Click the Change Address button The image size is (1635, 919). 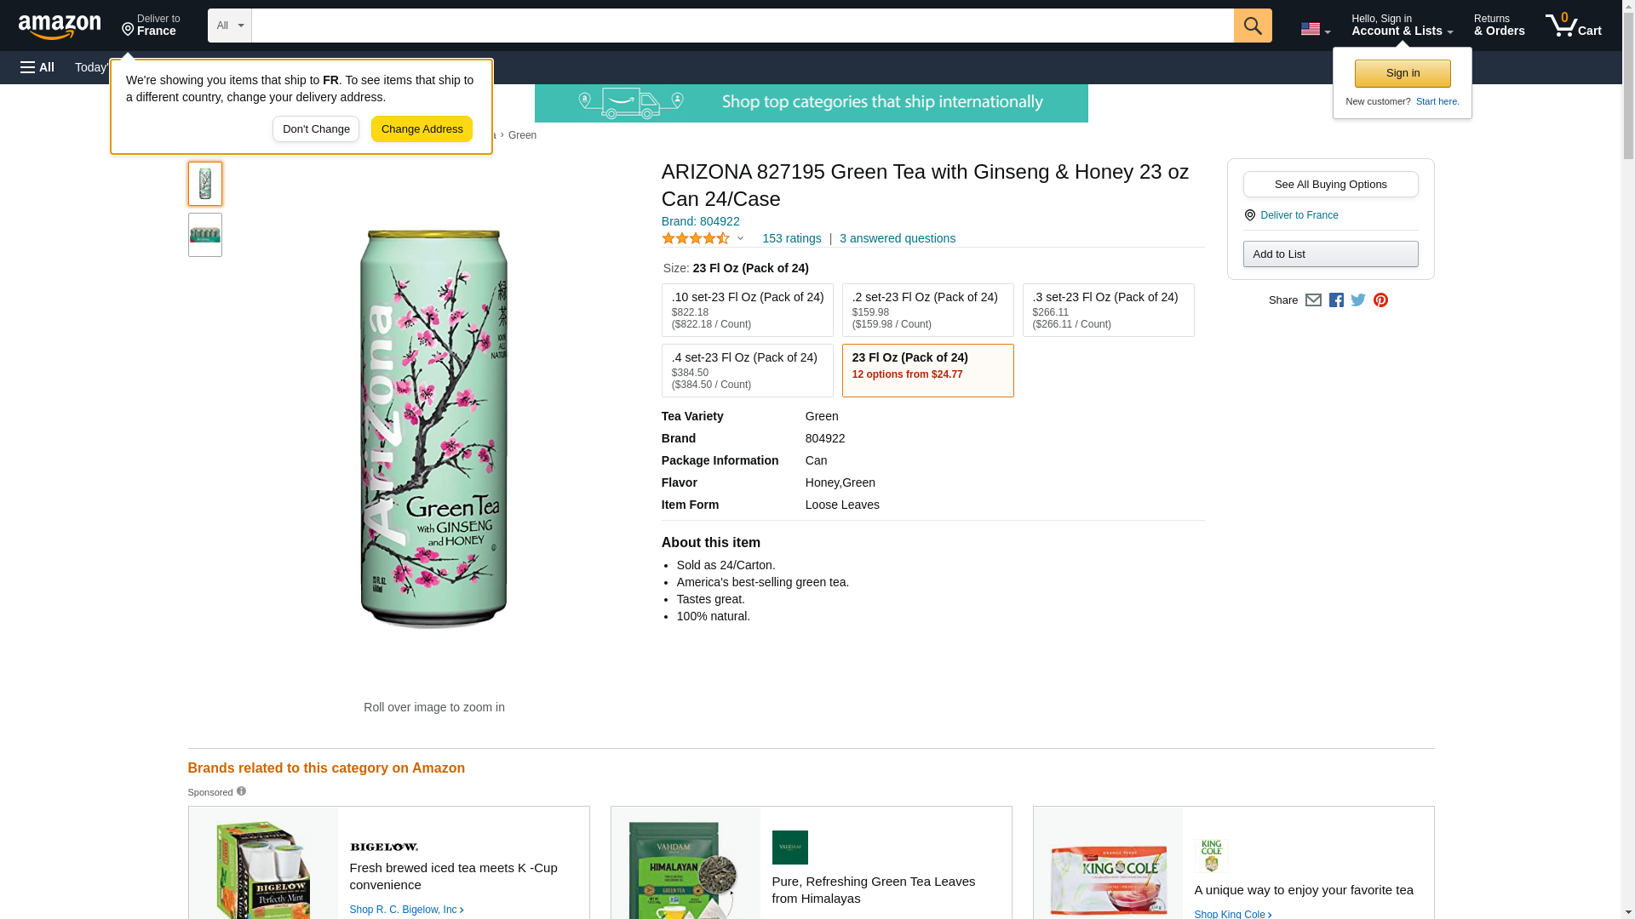tap(422, 129)
